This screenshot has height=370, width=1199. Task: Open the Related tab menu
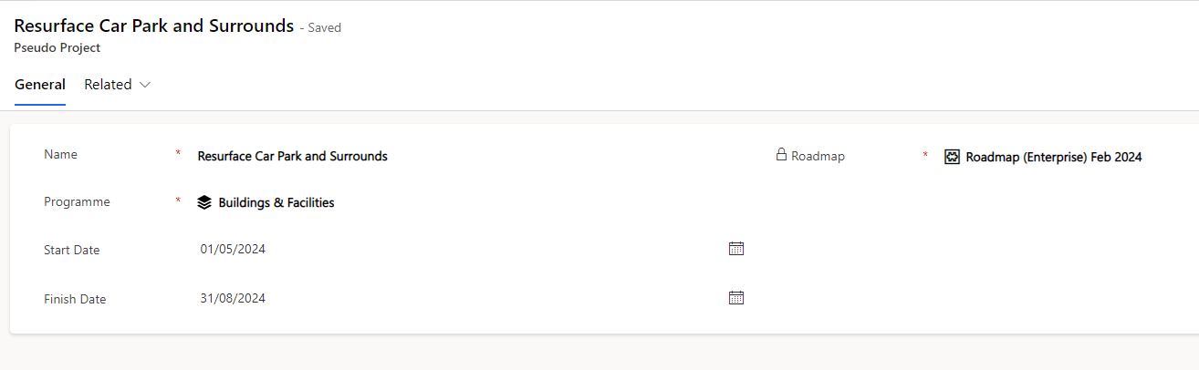click(118, 85)
